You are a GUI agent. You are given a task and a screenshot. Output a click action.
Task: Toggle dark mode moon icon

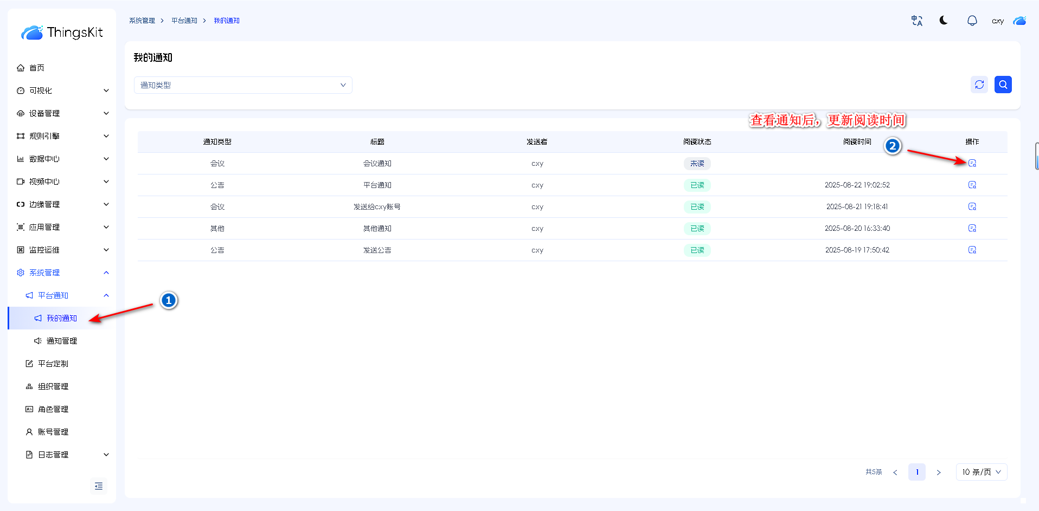coord(944,21)
